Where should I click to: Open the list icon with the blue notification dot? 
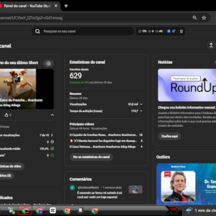tap(174, 31)
